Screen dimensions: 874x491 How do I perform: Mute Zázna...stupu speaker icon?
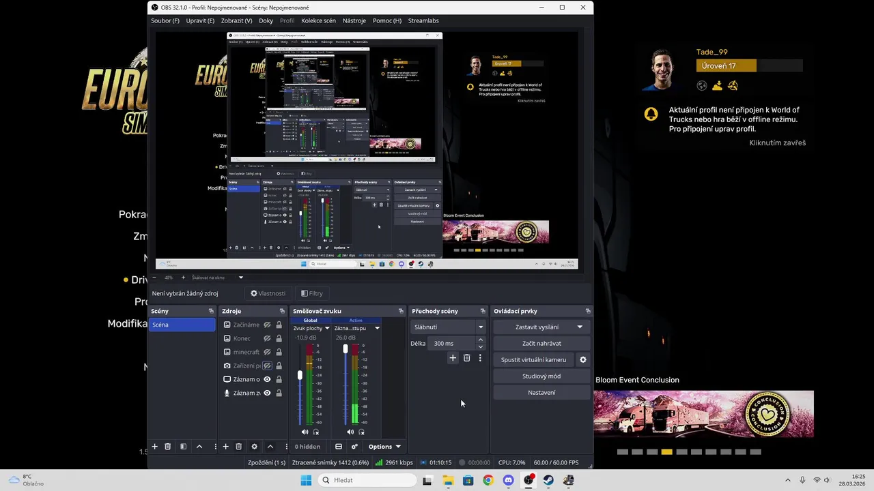[350, 432]
